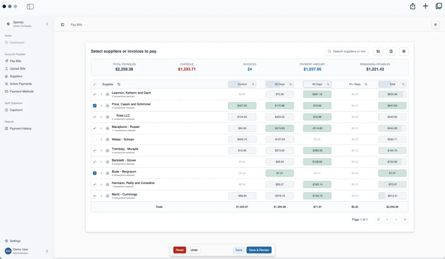Viewport: 445px width, 259px height.
Task: Click the macOS share icon in the title bar
Action: pos(412,6)
